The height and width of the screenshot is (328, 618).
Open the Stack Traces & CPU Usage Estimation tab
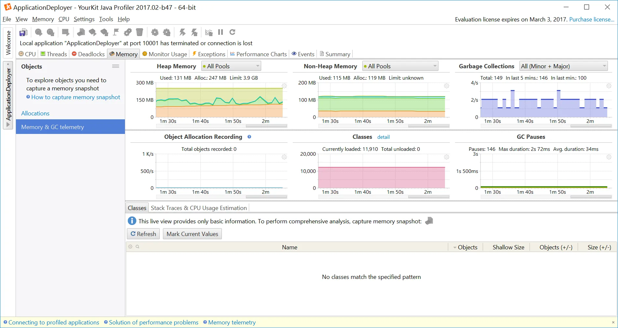tap(199, 208)
